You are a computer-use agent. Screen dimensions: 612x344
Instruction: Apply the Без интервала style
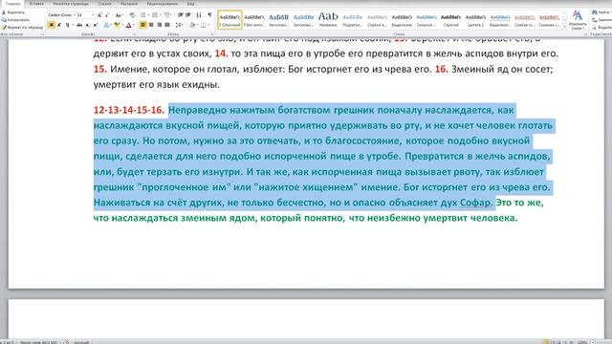pyautogui.click(x=254, y=20)
